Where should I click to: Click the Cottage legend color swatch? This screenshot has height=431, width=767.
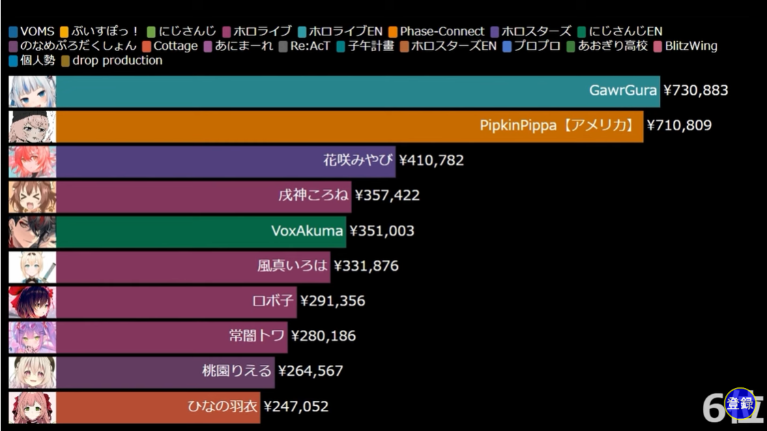pos(146,46)
